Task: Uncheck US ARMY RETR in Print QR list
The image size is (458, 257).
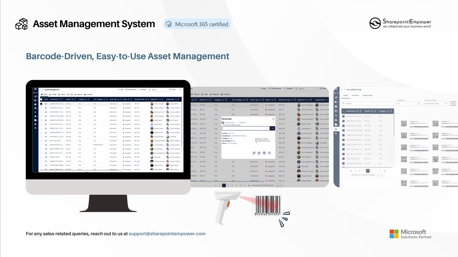Action: (343, 116)
